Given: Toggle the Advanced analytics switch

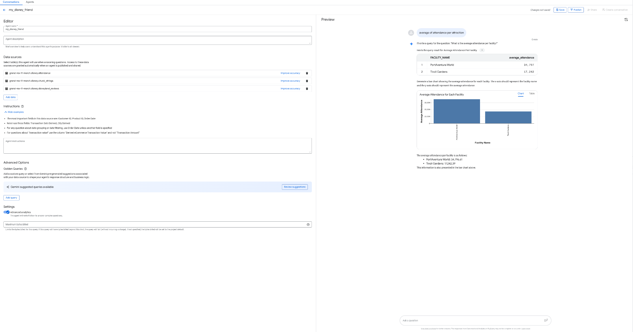Looking at the screenshot, I should (6, 212).
